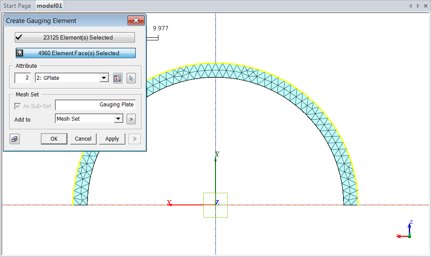This screenshot has width=431, height=257.
Task: Click Apply in the gauging dialog
Action: [x=112, y=139]
